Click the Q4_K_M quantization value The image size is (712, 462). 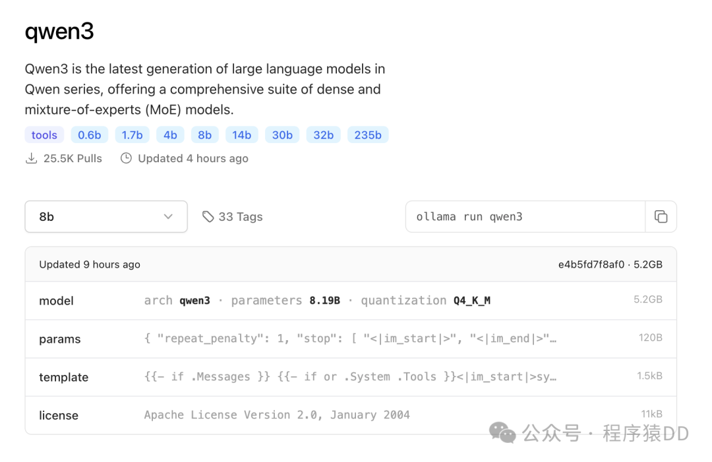pos(472,301)
